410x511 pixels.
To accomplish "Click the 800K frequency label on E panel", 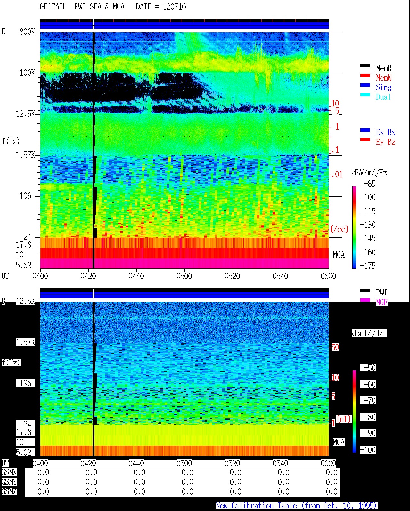I will (27, 32).
